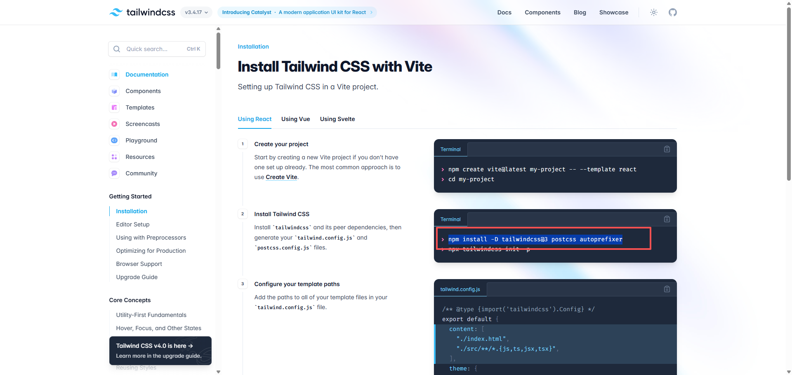Click the search magnifier icon
The height and width of the screenshot is (375, 792).
click(117, 49)
